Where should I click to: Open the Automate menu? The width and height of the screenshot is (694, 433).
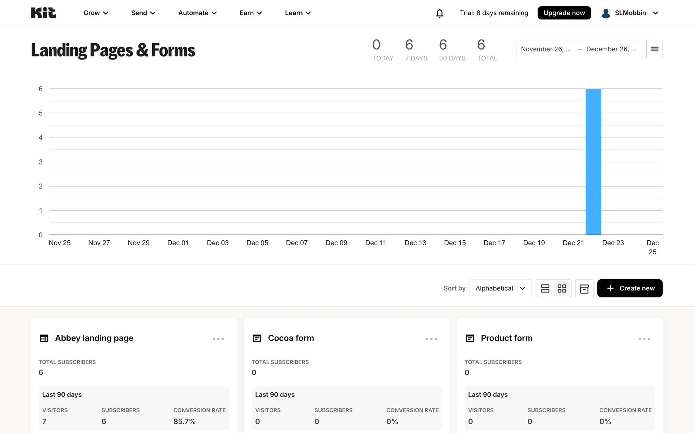[x=197, y=13]
